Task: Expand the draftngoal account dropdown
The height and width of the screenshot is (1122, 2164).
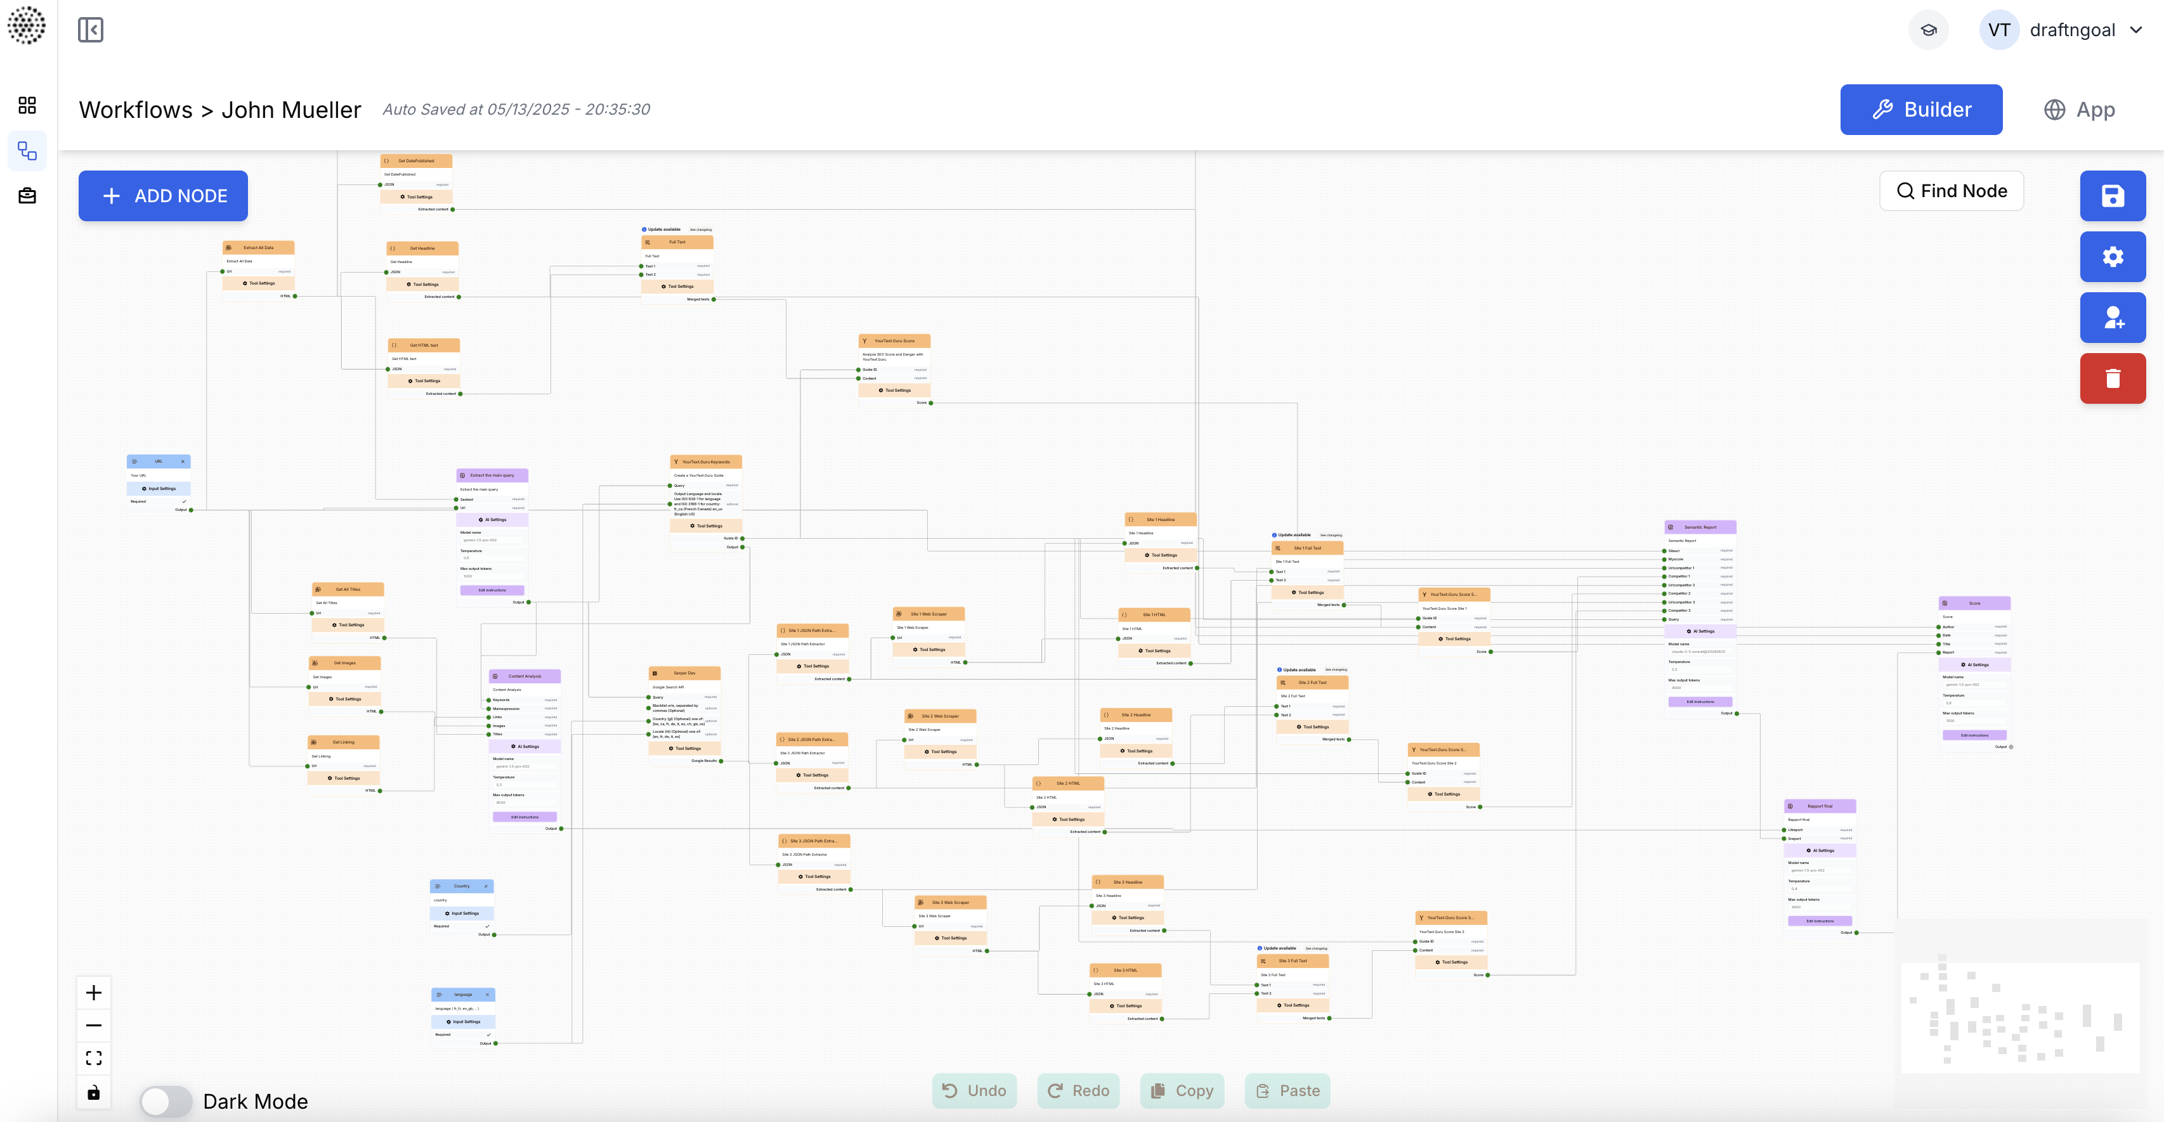Action: click(2135, 30)
